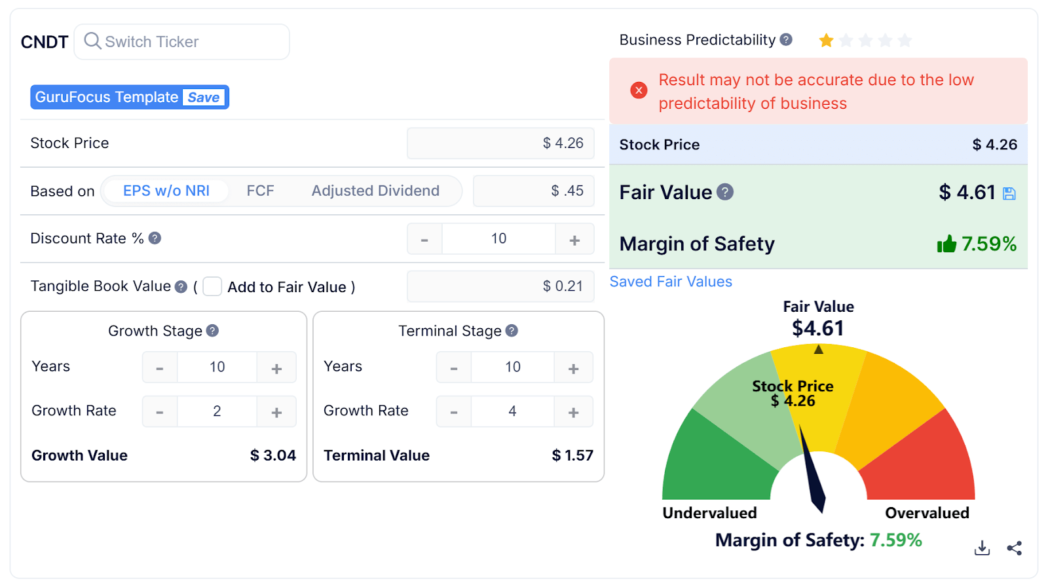Click the Growth Stage help icon
Image resolution: width=1048 pixels, height=585 pixels.
pos(212,331)
